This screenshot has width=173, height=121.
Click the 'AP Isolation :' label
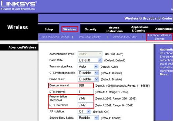pyautogui.click(x=57, y=112)
